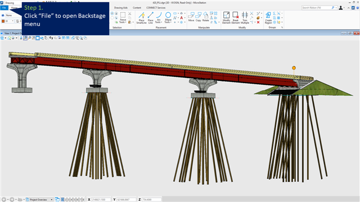Open the Fence Tools dropdown
The width and height of the screenshot is (360, 202).
click(123, 18)
